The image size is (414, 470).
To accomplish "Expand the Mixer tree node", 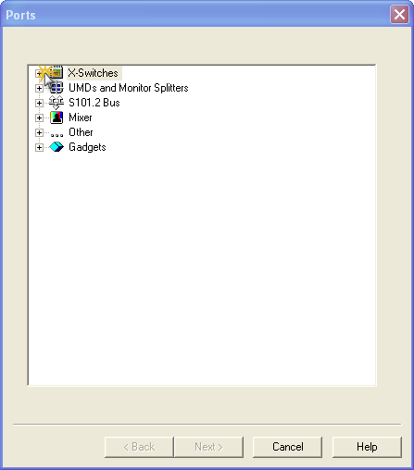I will point(39,117).
